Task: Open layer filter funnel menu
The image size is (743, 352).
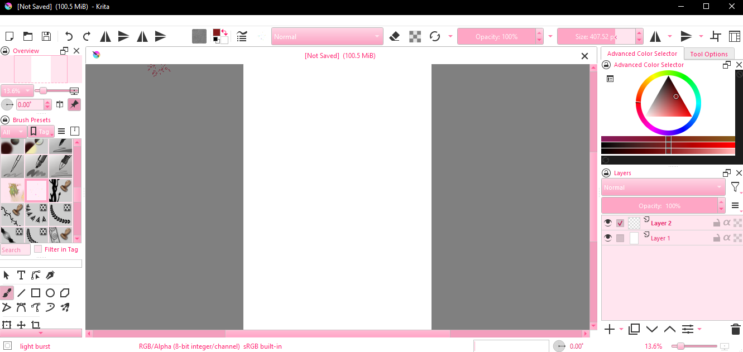Action: (735, 187)
